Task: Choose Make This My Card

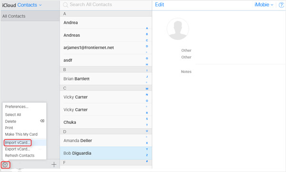Action: pyautogui.click(x=21, y=134)
